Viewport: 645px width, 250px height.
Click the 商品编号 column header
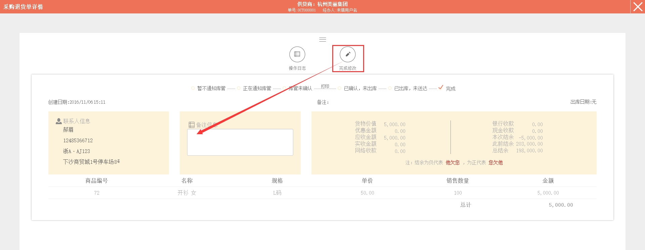pos(96,181)
